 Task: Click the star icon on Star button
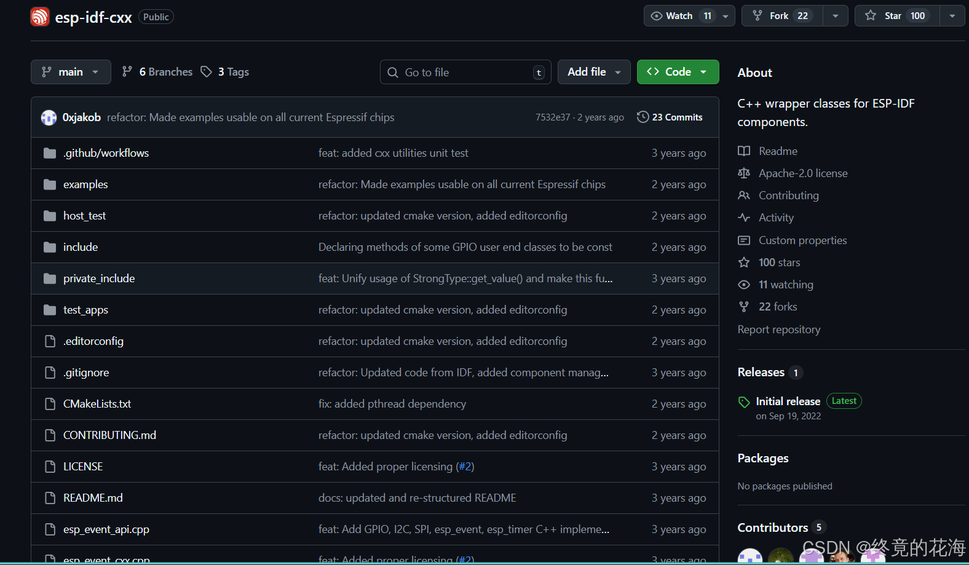(871, 15)
